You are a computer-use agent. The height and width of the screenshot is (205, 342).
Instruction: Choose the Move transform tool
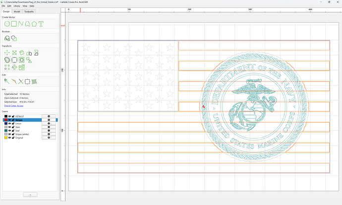pyautogui.click(x=7, y=52)
